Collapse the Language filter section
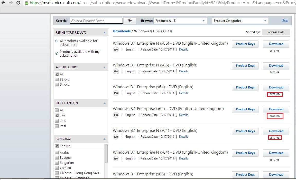Image resolution: width=296 pixels, height=180 pixels. pos(104,139)
